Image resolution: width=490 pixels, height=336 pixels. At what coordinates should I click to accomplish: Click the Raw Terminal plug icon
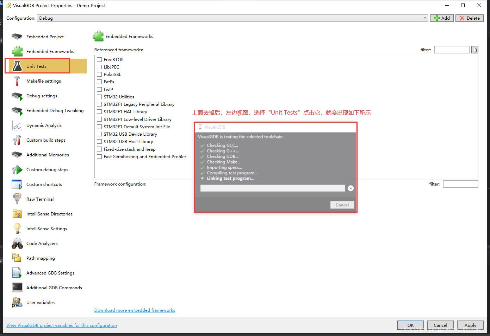(x=17, y=199)
